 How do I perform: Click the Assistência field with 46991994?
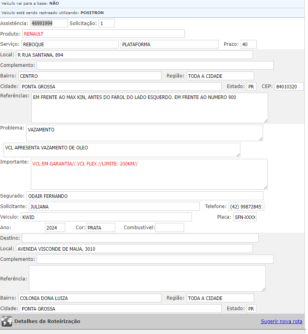pyautogui.click(x=49, y=23)
